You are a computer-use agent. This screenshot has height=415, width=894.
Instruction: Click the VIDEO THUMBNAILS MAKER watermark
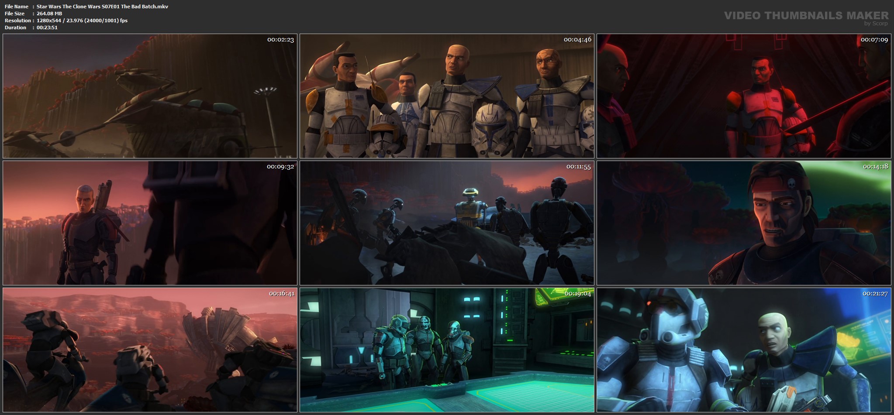[806, 16]
